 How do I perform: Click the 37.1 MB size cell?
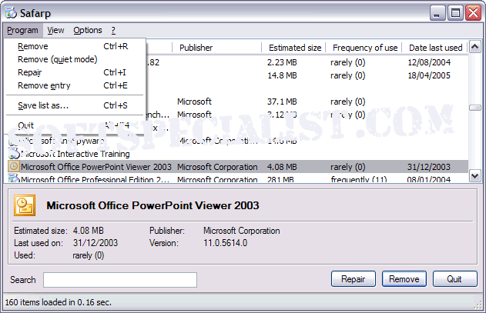pos(282,102)
